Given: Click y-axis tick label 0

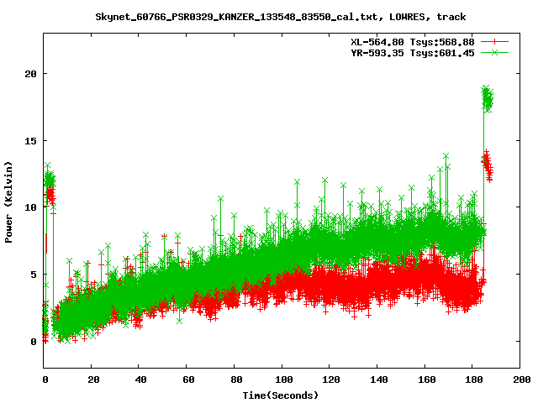Looking at the screenshot, I should tap(34, 342).
